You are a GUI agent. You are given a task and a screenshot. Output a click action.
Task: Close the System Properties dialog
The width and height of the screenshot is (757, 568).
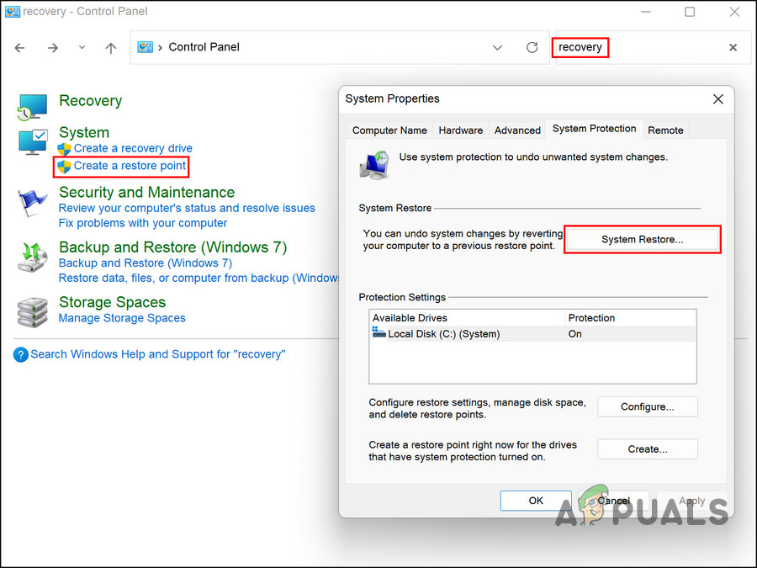(x=718, y=99)
